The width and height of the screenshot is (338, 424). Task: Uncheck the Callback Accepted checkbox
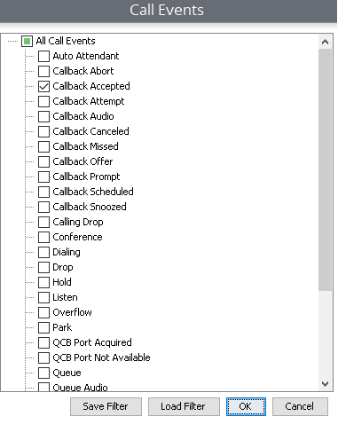[x=43, y=86]
